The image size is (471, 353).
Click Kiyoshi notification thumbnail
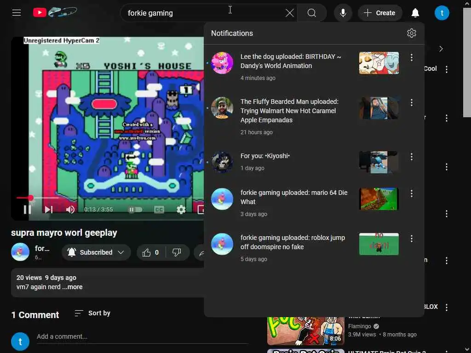(x=379, y=162)
